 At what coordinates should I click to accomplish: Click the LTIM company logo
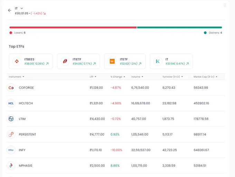tap(11, 119)
